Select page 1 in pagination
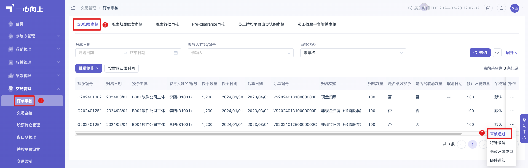Viewport: 528px width, 168px height. tap(473, 144)
